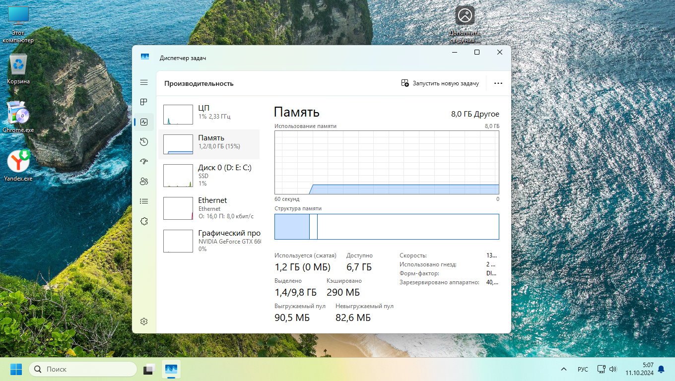Click the 'Производительность' page heading
This screenshot has width=675, height=381.
pyautogui.click(x=199, y=83)
